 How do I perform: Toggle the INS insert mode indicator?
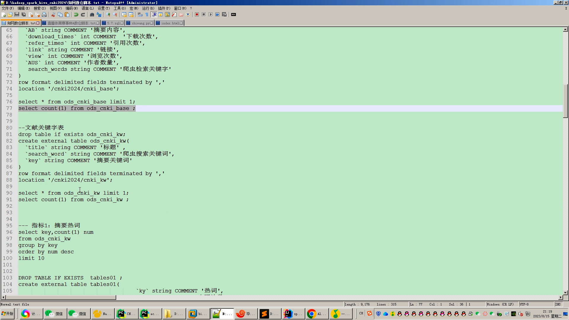(x=558, y=304)
